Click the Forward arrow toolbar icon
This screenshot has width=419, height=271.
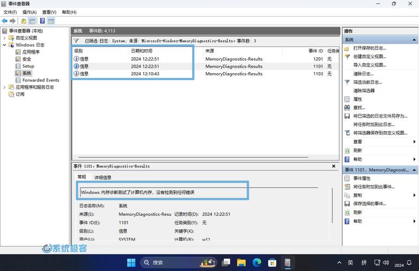point(12,21)
